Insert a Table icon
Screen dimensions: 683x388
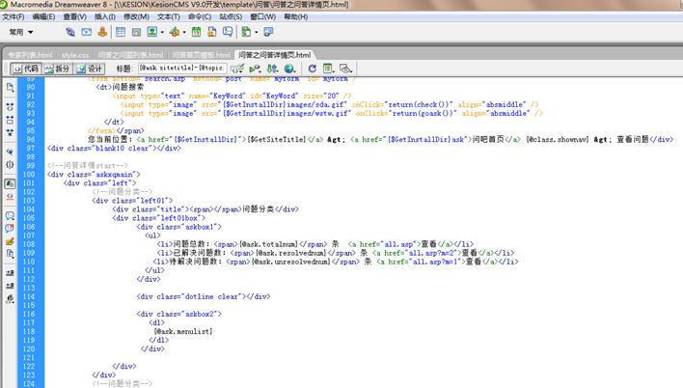pyautogui.click(x=121, y=32)
